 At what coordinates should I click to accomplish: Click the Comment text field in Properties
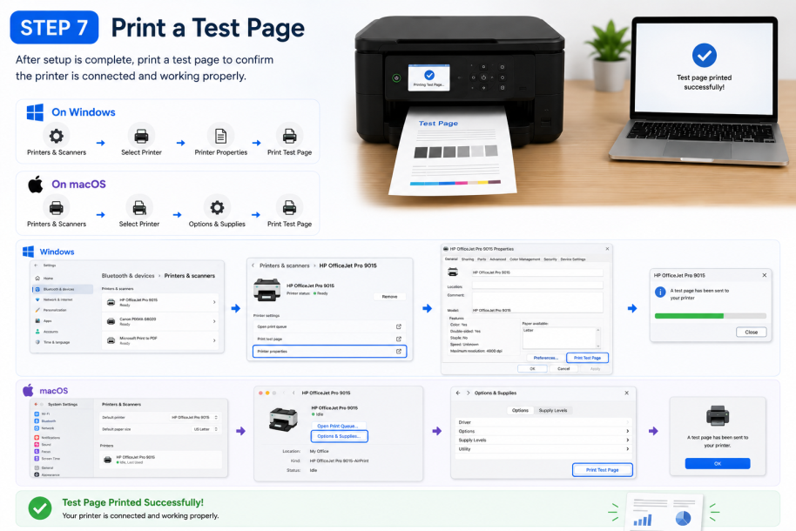tap(537, 301)
